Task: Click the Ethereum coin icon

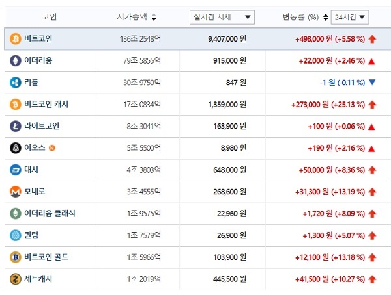Action: 15,61
